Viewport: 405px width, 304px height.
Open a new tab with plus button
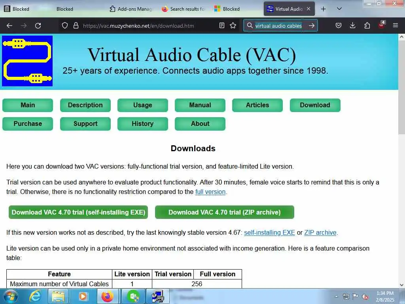[324, 9]
